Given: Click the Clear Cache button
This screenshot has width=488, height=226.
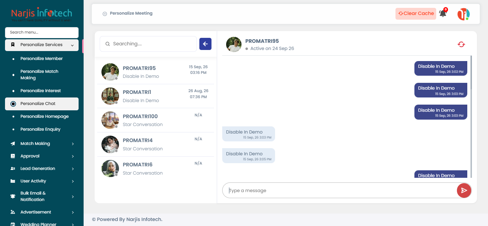Looking at the screenshot, I should coord(416,14).
